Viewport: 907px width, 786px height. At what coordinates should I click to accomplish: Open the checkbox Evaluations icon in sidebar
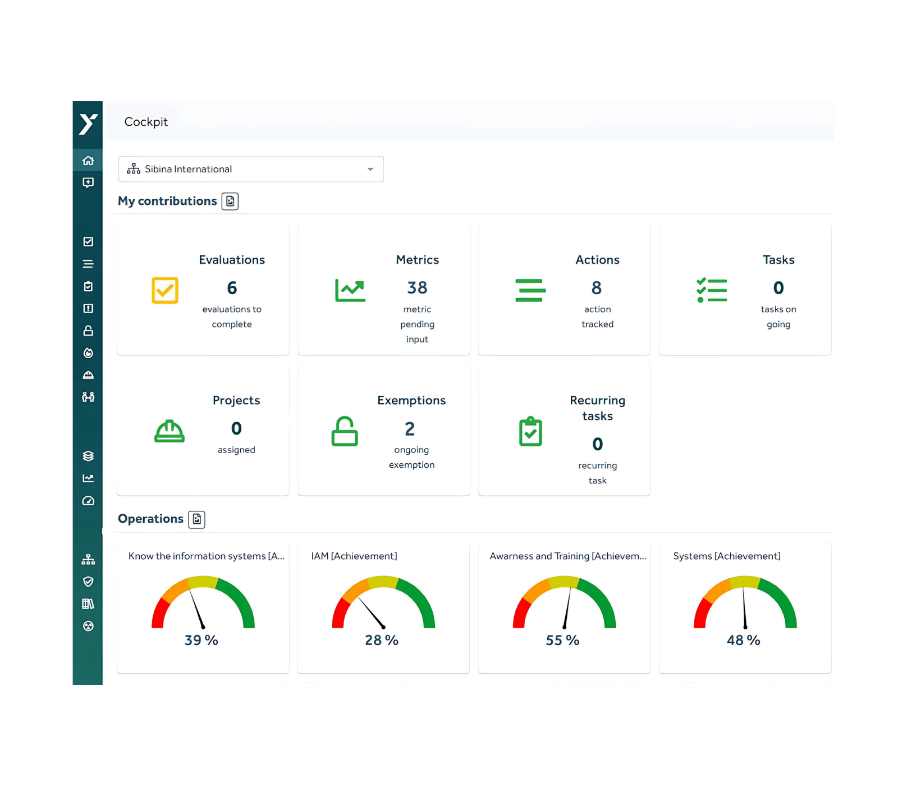[88, 241]
